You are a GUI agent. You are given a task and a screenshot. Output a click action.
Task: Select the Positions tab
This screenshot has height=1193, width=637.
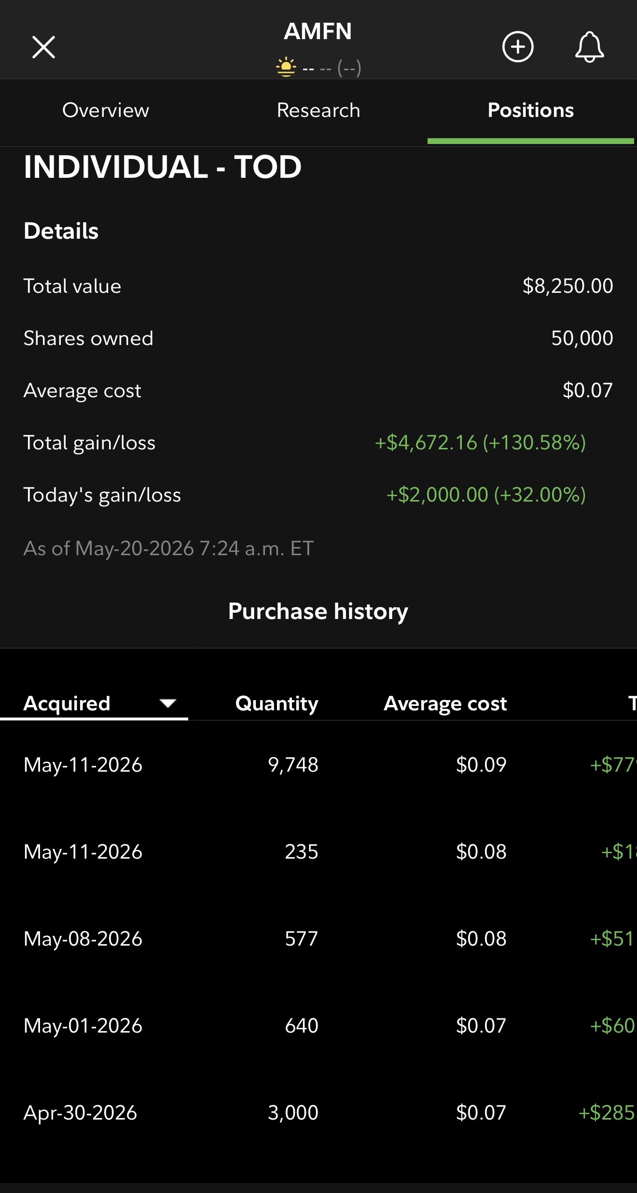(x=531, y=110)
